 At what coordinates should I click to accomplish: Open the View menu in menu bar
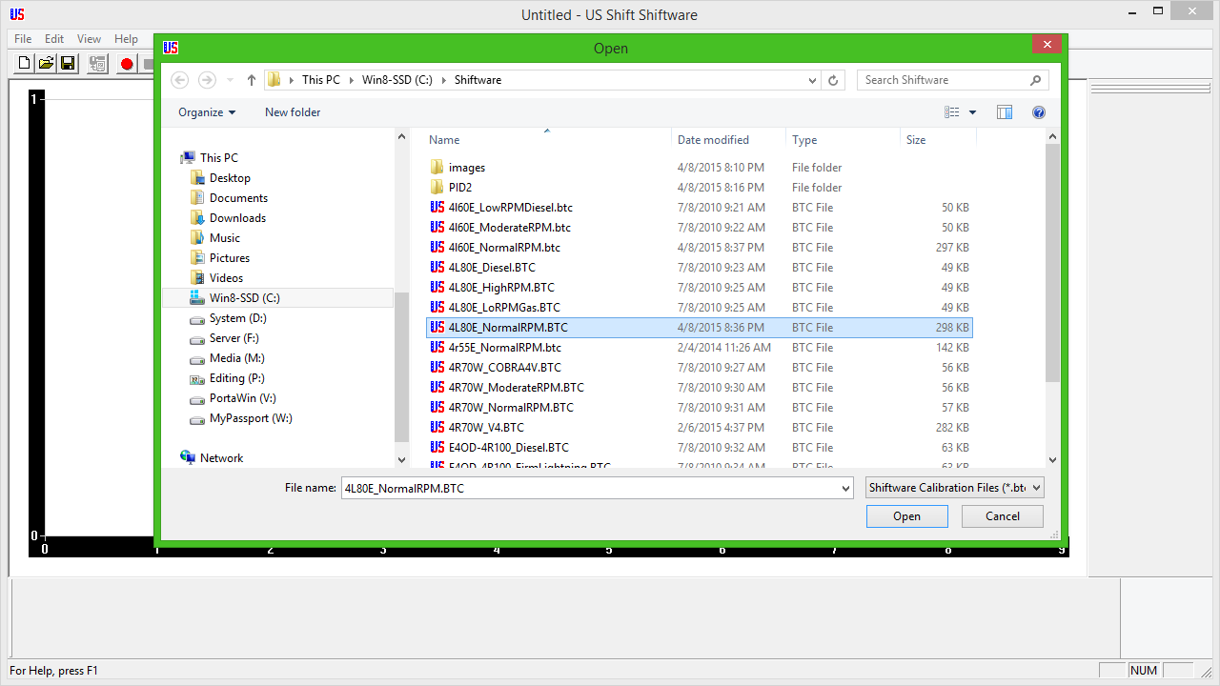(89, 39)
